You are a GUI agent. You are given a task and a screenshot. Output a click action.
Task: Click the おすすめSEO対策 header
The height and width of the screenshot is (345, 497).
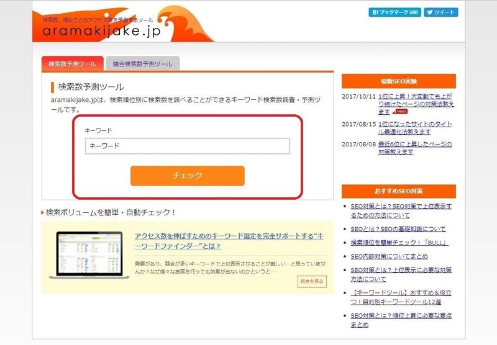tap(399, 191)
